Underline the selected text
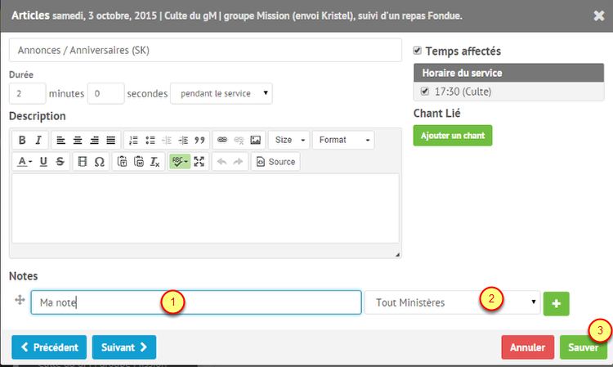 (43, 161)
